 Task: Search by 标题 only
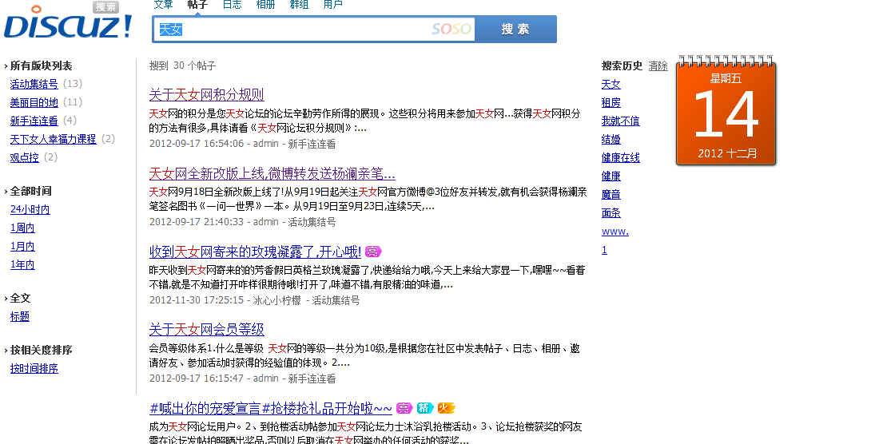click(x=20, y=316)
